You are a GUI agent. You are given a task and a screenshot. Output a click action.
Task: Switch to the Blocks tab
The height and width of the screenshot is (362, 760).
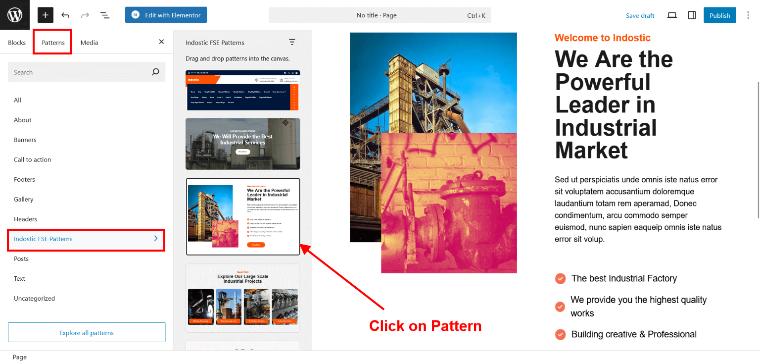coord(17,43)
